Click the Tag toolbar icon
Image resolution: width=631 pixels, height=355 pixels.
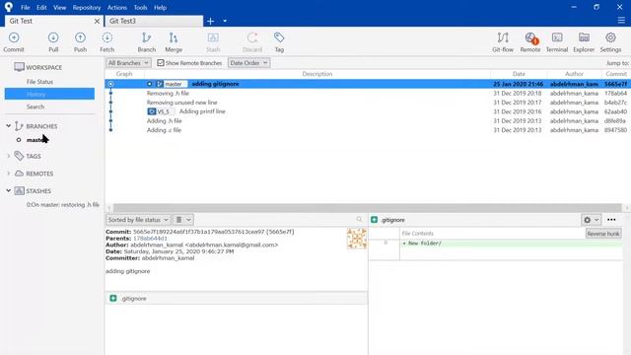279,42
